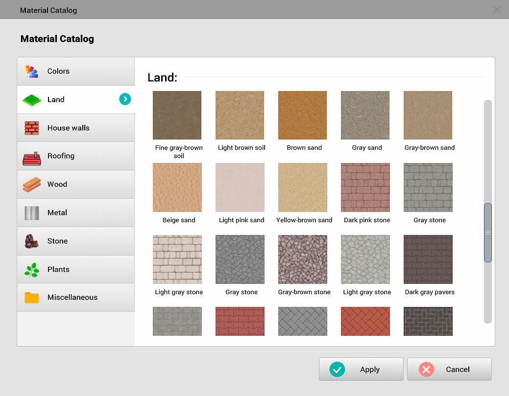Select the Dark gray pavers thumbnail
The height and width of the screenshot is (396, 509).
pos(428,259)
